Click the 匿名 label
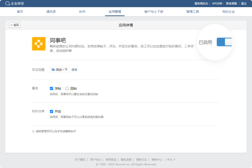 tap(35, 88)
